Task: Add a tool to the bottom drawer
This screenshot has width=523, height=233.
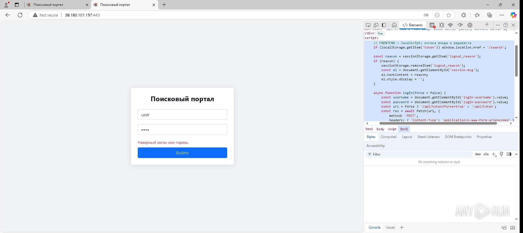Action: [x=402, y=227]
